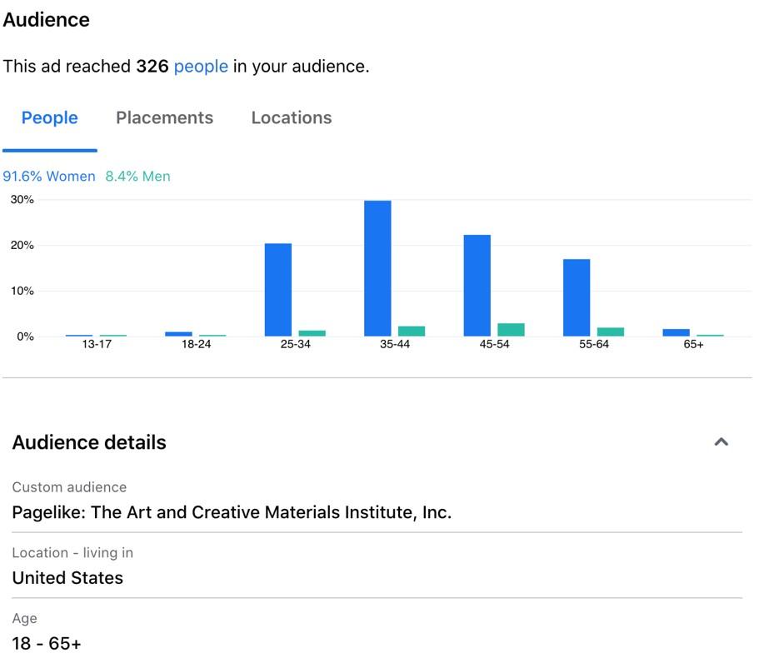Click the 18 - 65+ age value
This screenshot has width=759, height=663.
pyautogui.click(x=47, y=644)
